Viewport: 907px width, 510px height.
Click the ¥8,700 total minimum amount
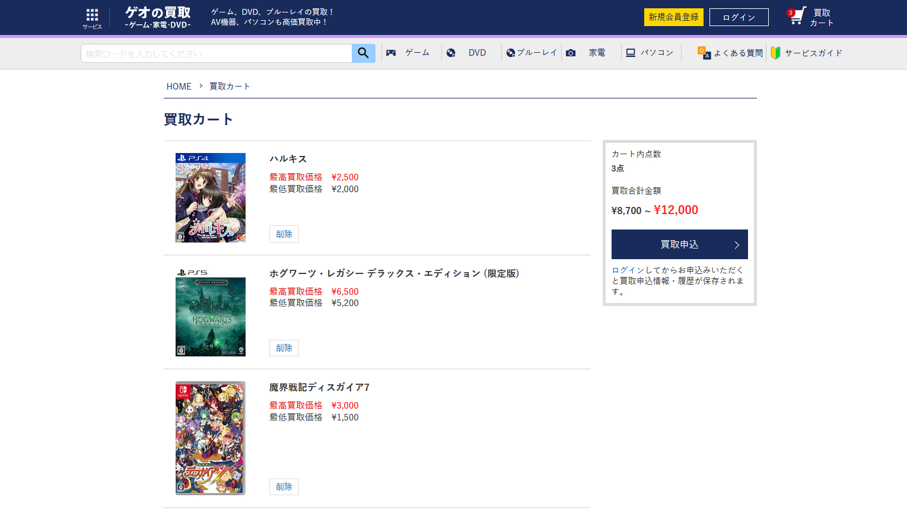click(x=626, y=211)
